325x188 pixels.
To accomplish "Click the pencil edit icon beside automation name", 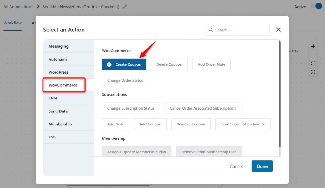I will tap(125, 7).
